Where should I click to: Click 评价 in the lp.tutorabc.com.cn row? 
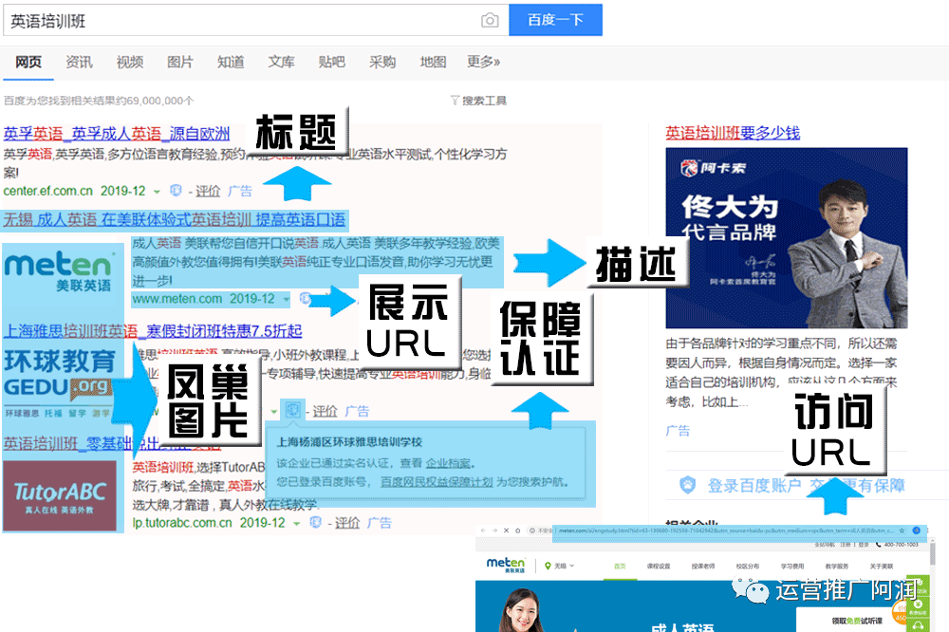point(347,523)
